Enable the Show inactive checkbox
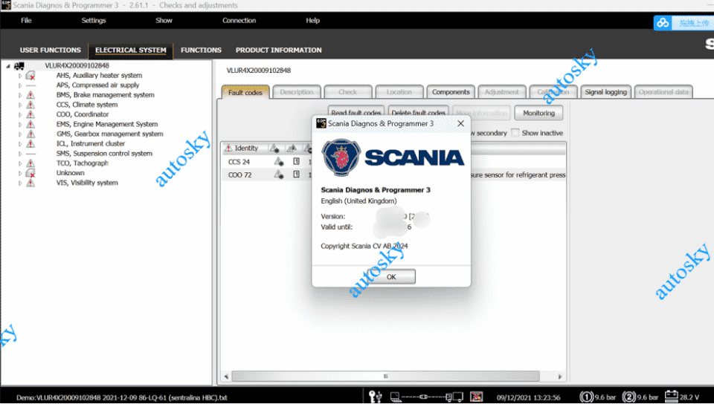The width and height of the screenshot is (714, 404). click(515, 133)
